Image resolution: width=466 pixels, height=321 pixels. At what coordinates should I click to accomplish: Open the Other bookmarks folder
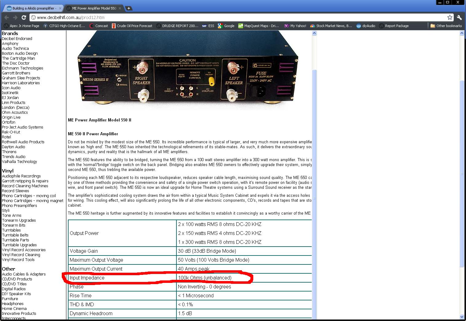pyautogui.click(x=446, y=26)
